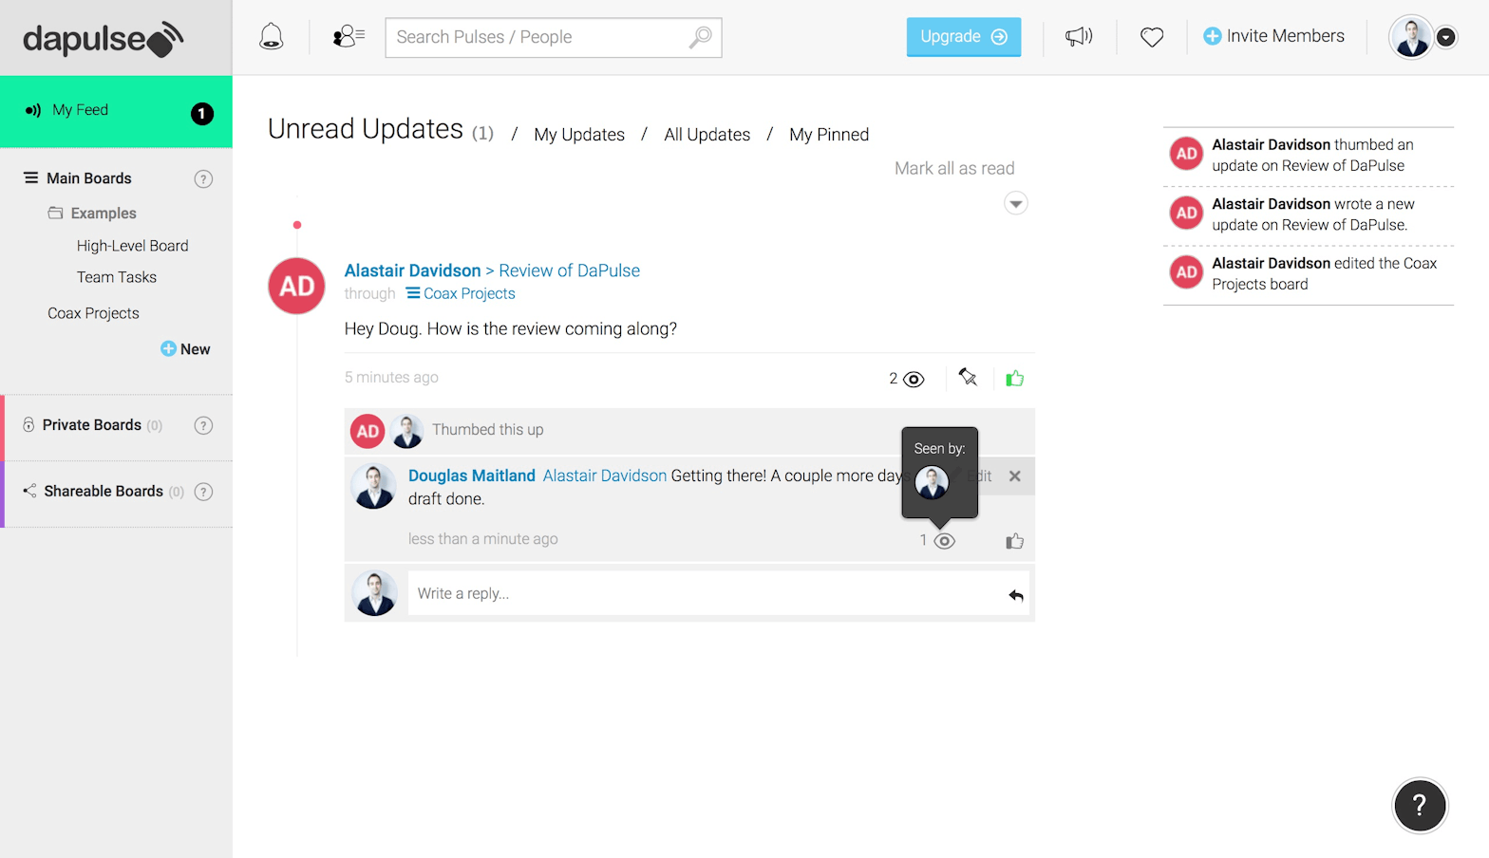Click the people directory icon
Screen dimensions: 1489x858
coord(349,37)
